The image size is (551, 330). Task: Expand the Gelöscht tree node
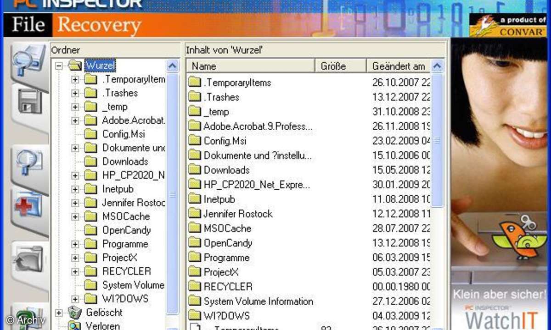point(59,313)
